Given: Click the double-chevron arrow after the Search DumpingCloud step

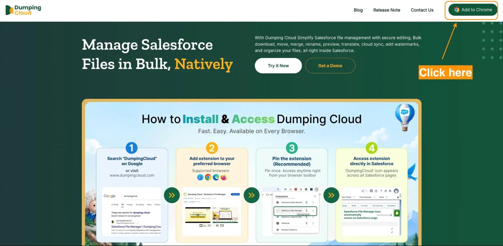Looking at the screenshot, I should (172, 195).
